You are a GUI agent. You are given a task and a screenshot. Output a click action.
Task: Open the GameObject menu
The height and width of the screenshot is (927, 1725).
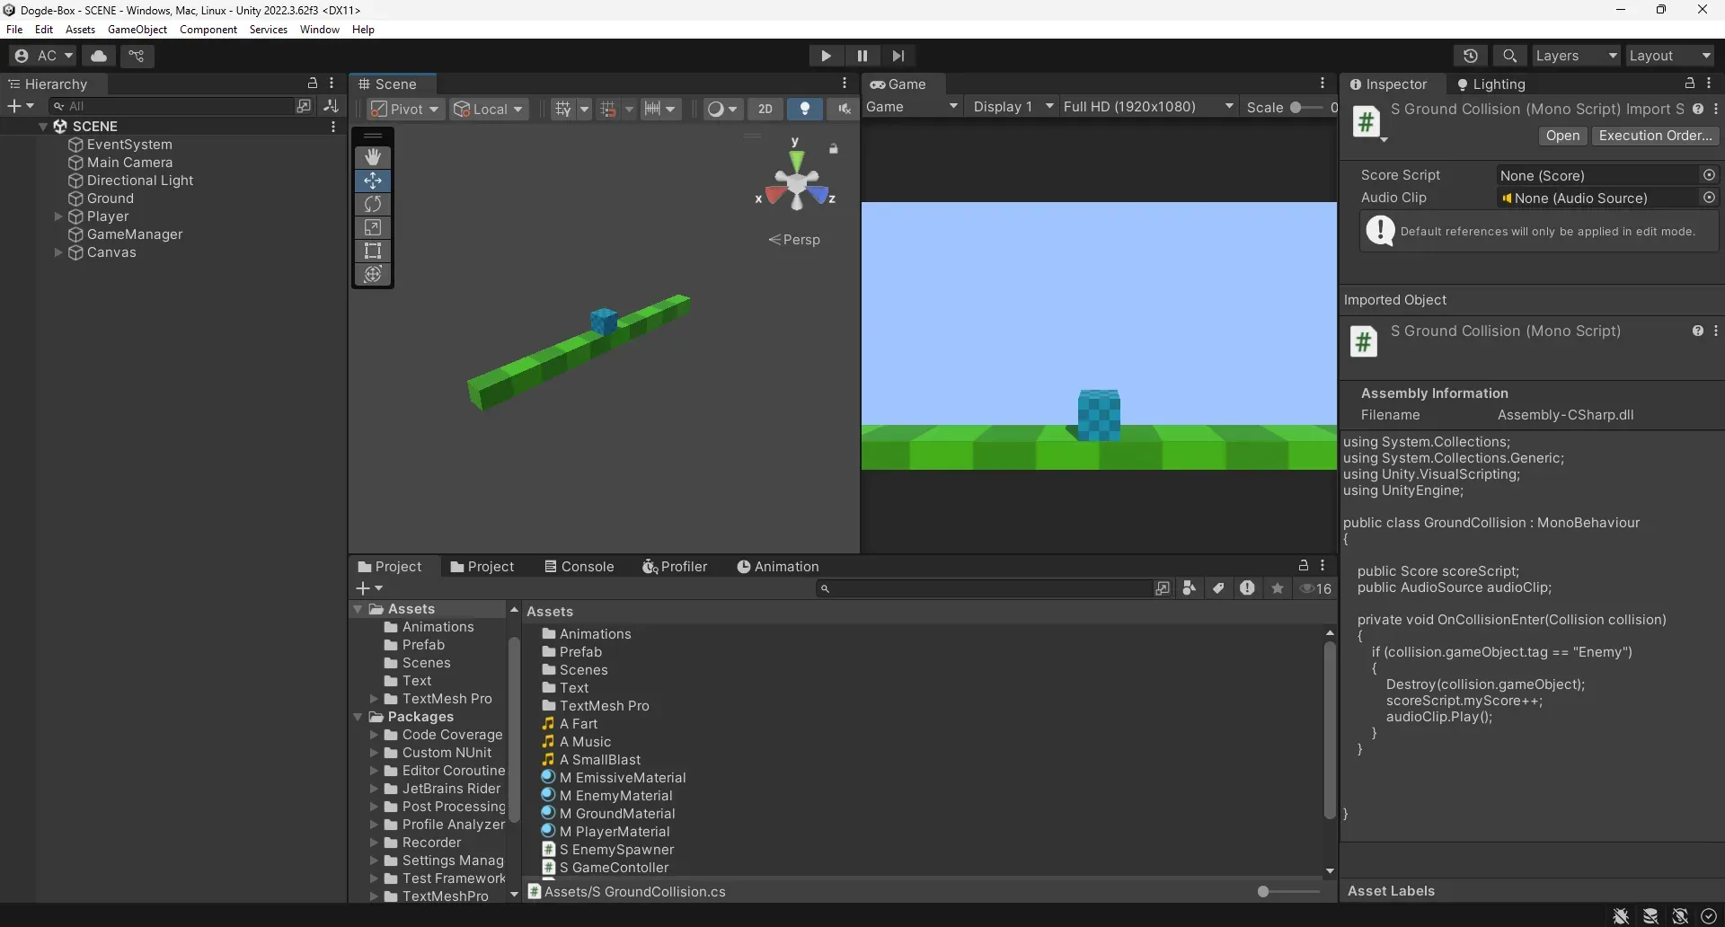coord(137,30)
